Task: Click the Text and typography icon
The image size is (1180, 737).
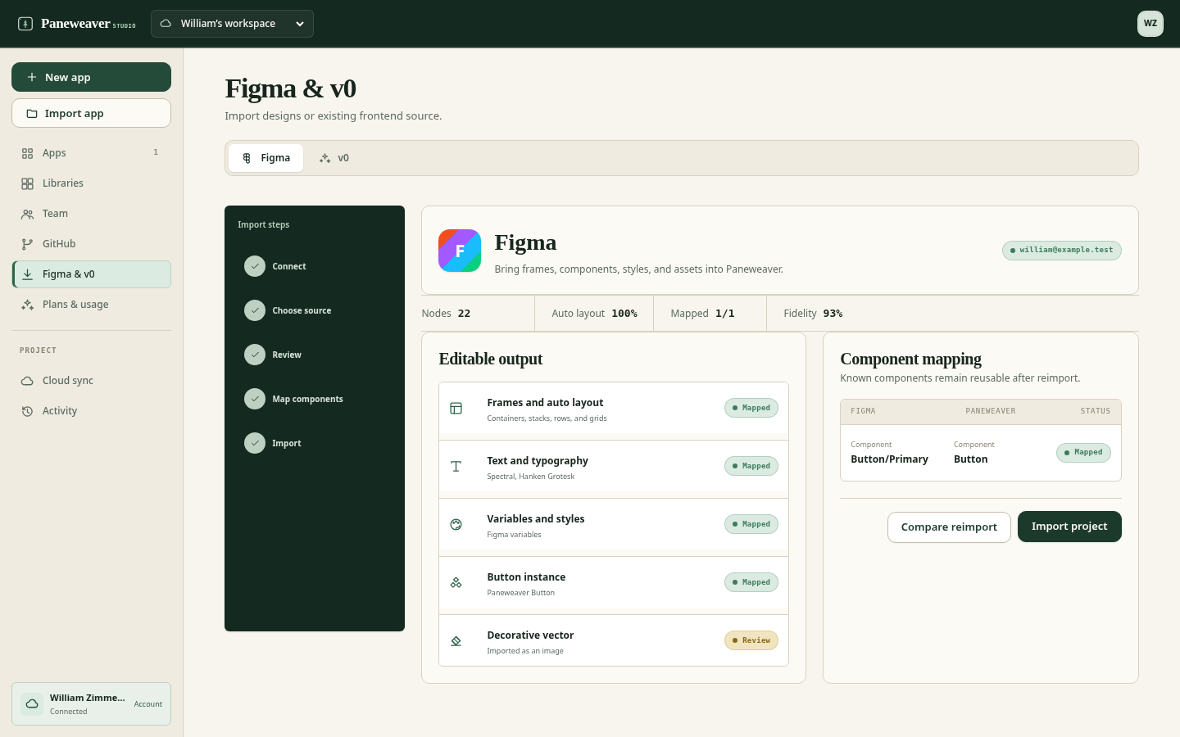Action: (456, 466)
